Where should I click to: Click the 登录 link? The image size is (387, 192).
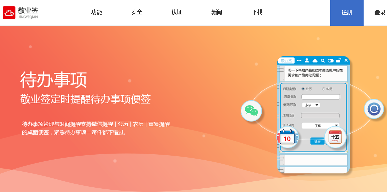[x=380, y=13]
